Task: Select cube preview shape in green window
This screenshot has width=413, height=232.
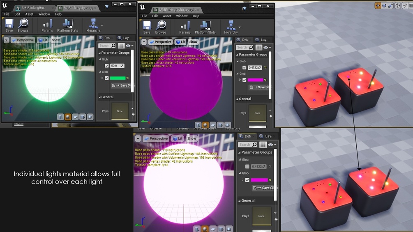Action: (x=83, y=117)
